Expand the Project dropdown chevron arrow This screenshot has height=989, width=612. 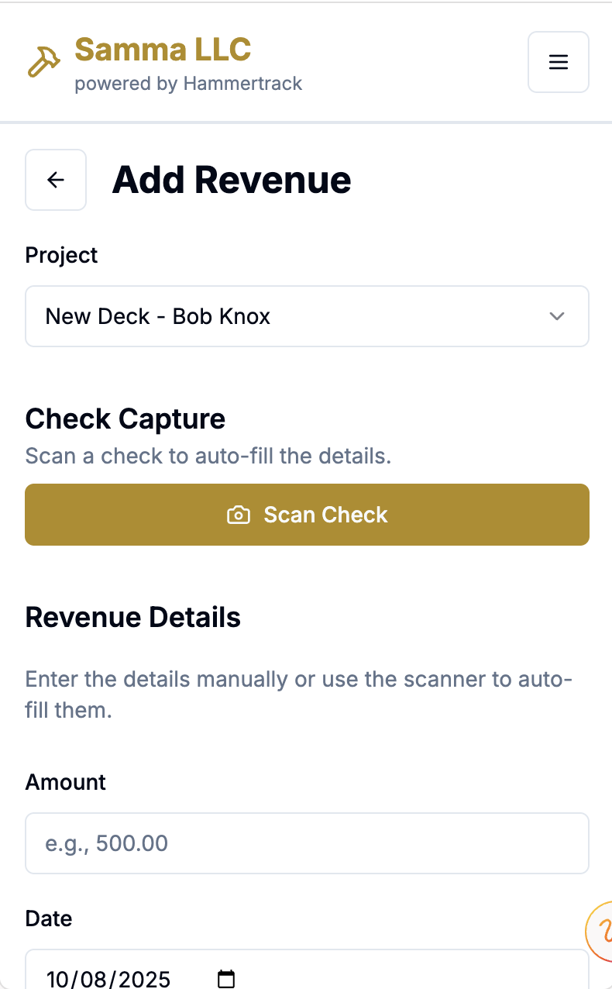point(556,316)
